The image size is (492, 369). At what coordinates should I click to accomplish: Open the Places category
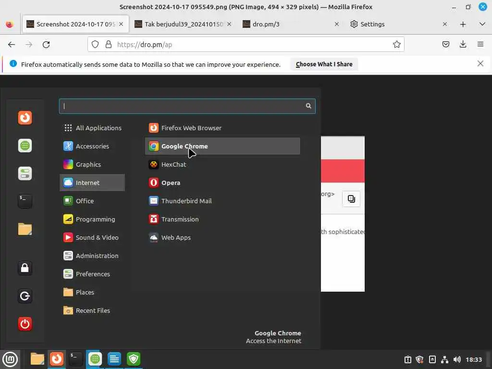92,292
